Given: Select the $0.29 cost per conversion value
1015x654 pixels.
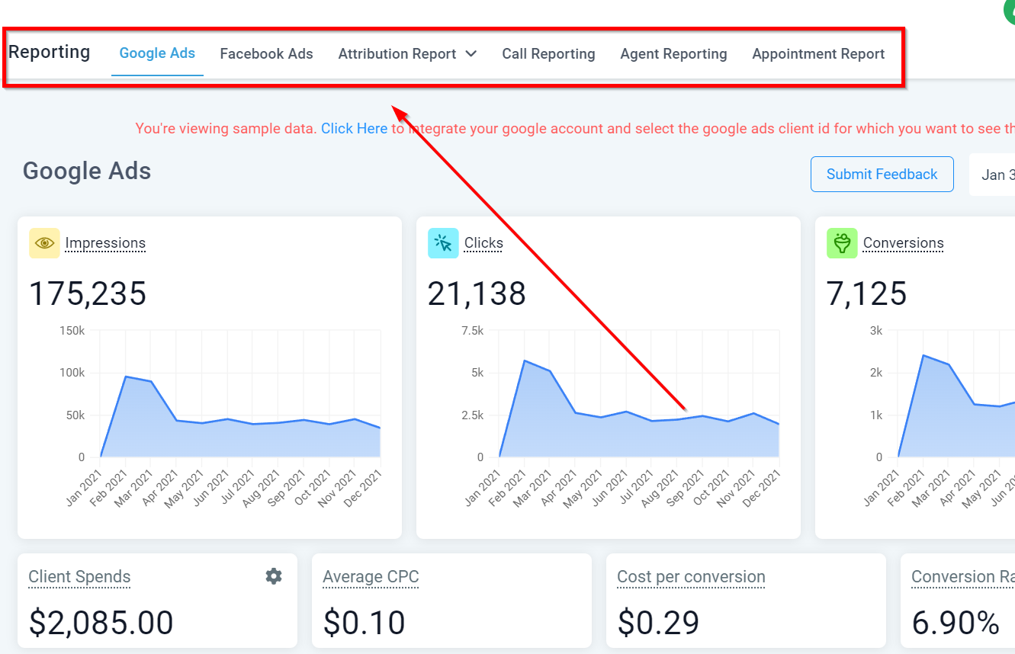Looking at the screenshot, I should coord(658,623).
